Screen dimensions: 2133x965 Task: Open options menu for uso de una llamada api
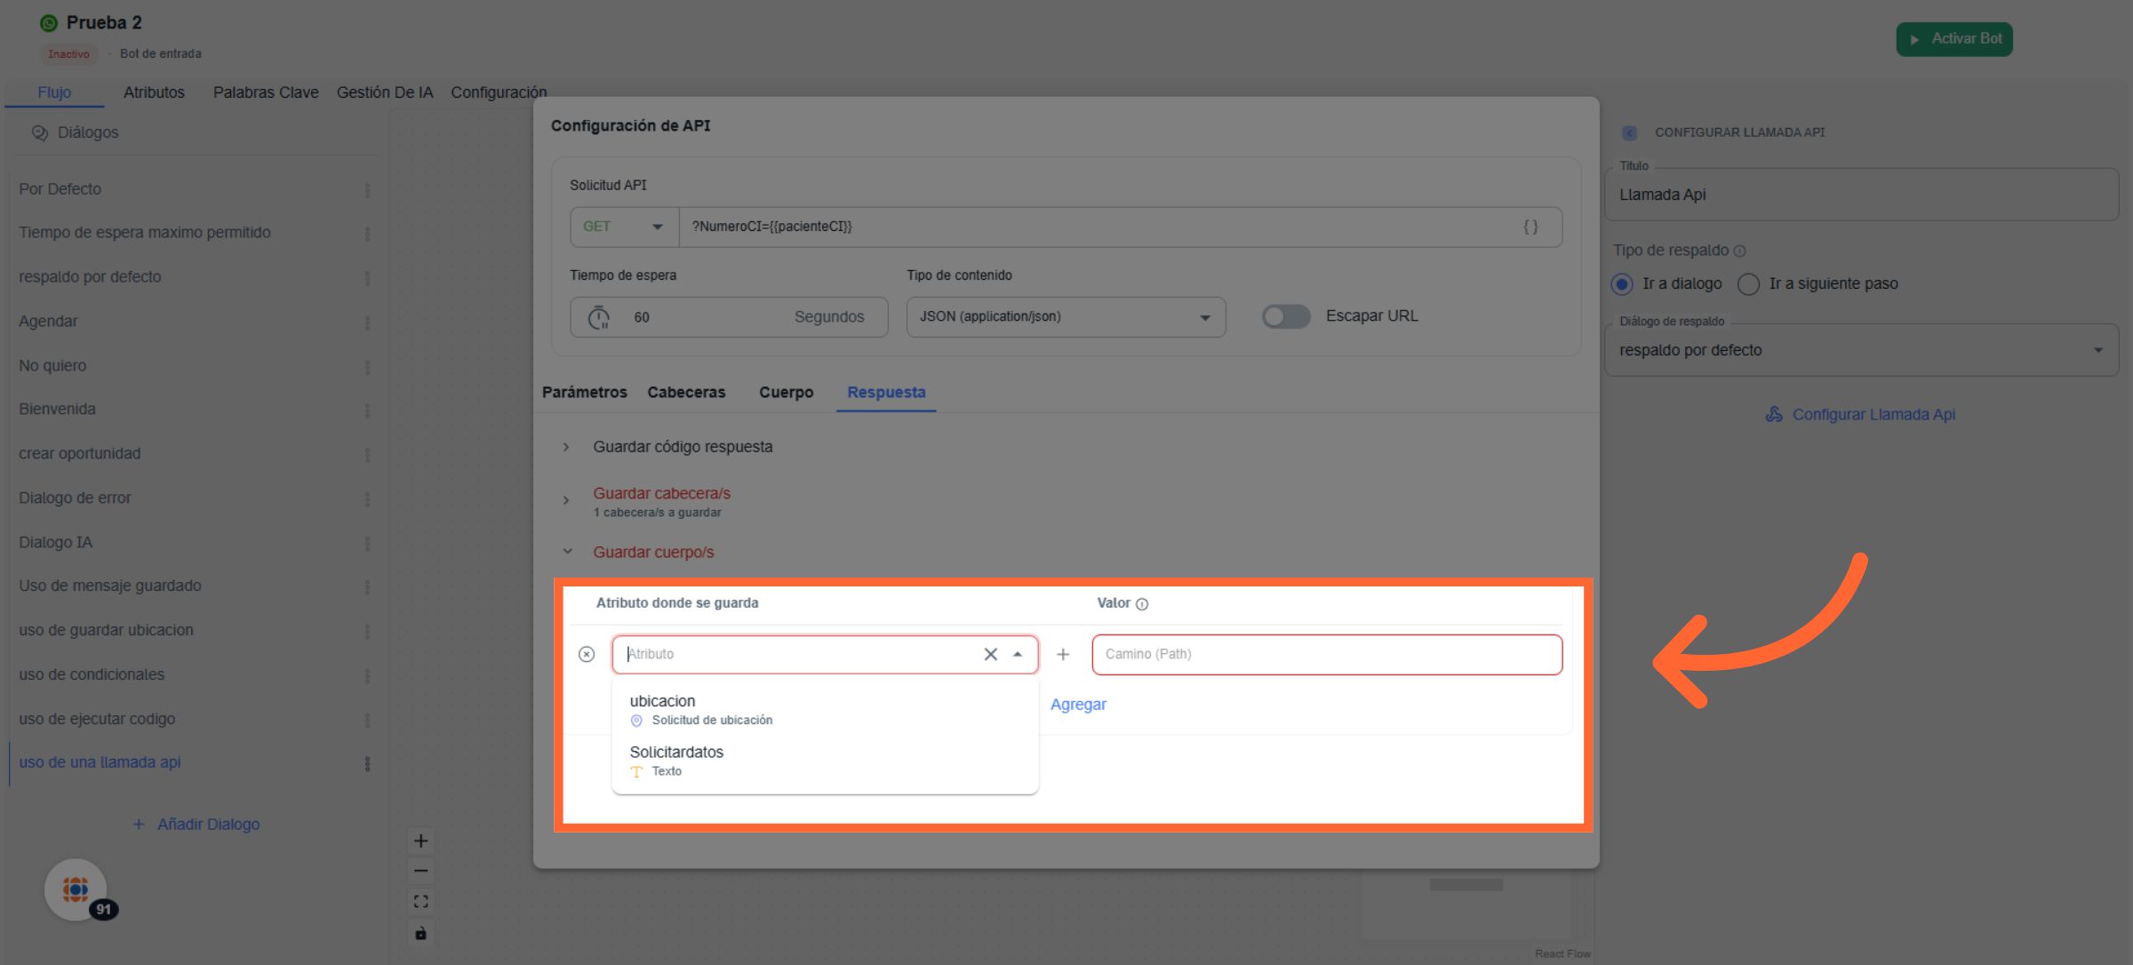click(x=367, y=763)
